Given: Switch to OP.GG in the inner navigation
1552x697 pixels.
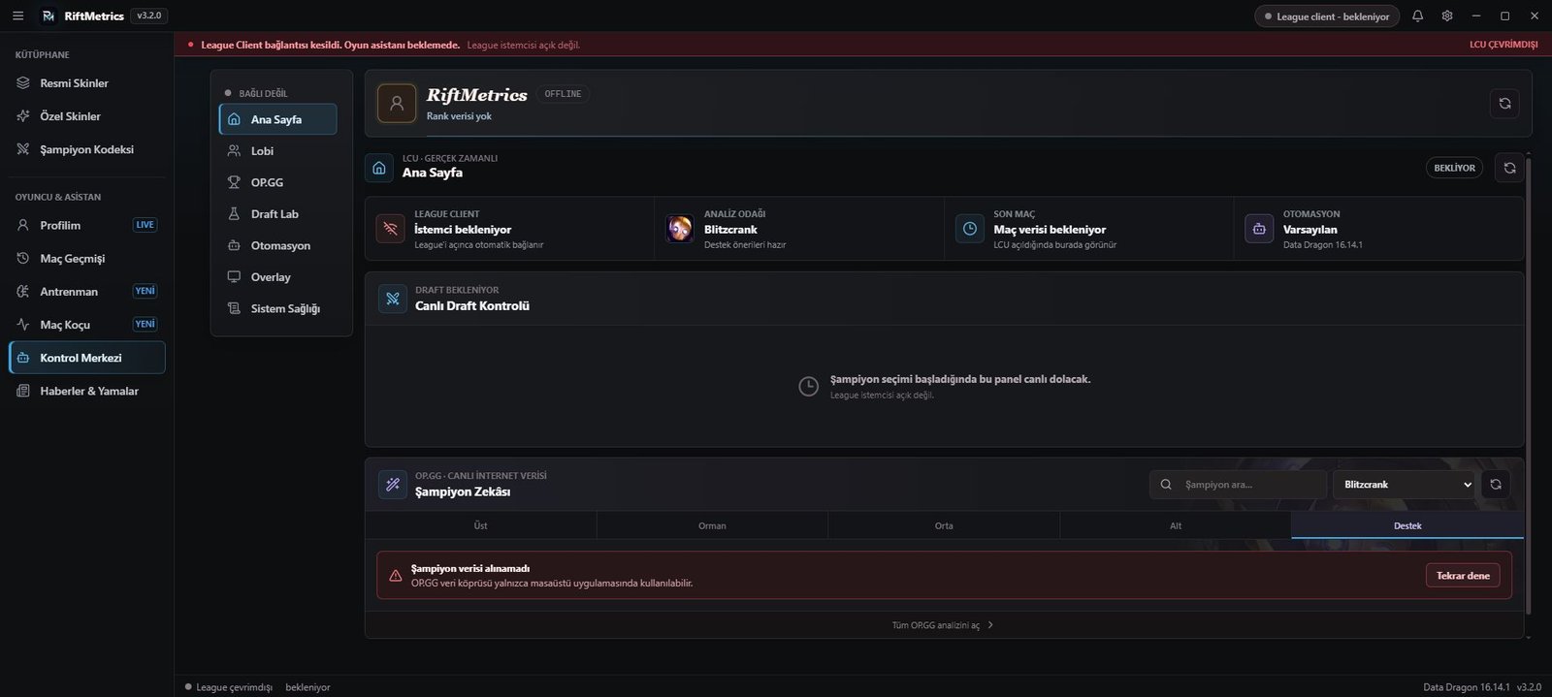Looking at the screenshot, I should (278, 182).
